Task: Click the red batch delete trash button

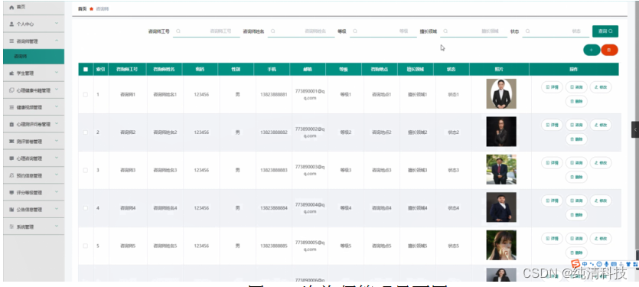Action: [609, 50]
